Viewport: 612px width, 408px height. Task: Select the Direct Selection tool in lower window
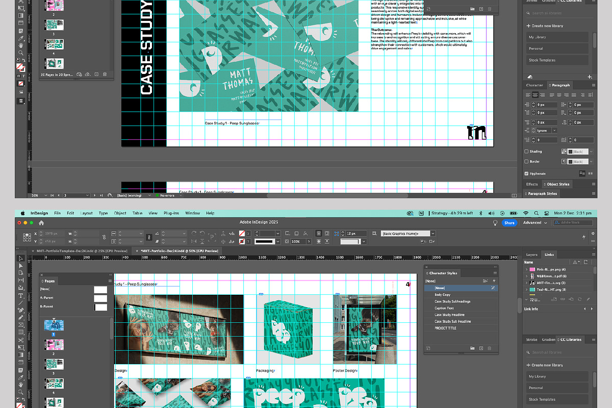(x=21, y=266)
